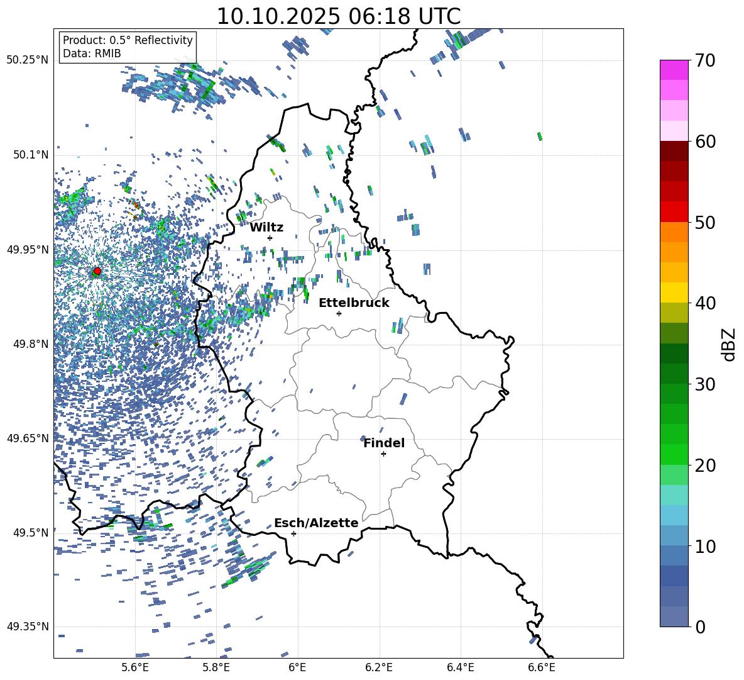The height and width of the screenshot is (680, 744).
Task: Select the Findel city label
Action: pos(384,443)
